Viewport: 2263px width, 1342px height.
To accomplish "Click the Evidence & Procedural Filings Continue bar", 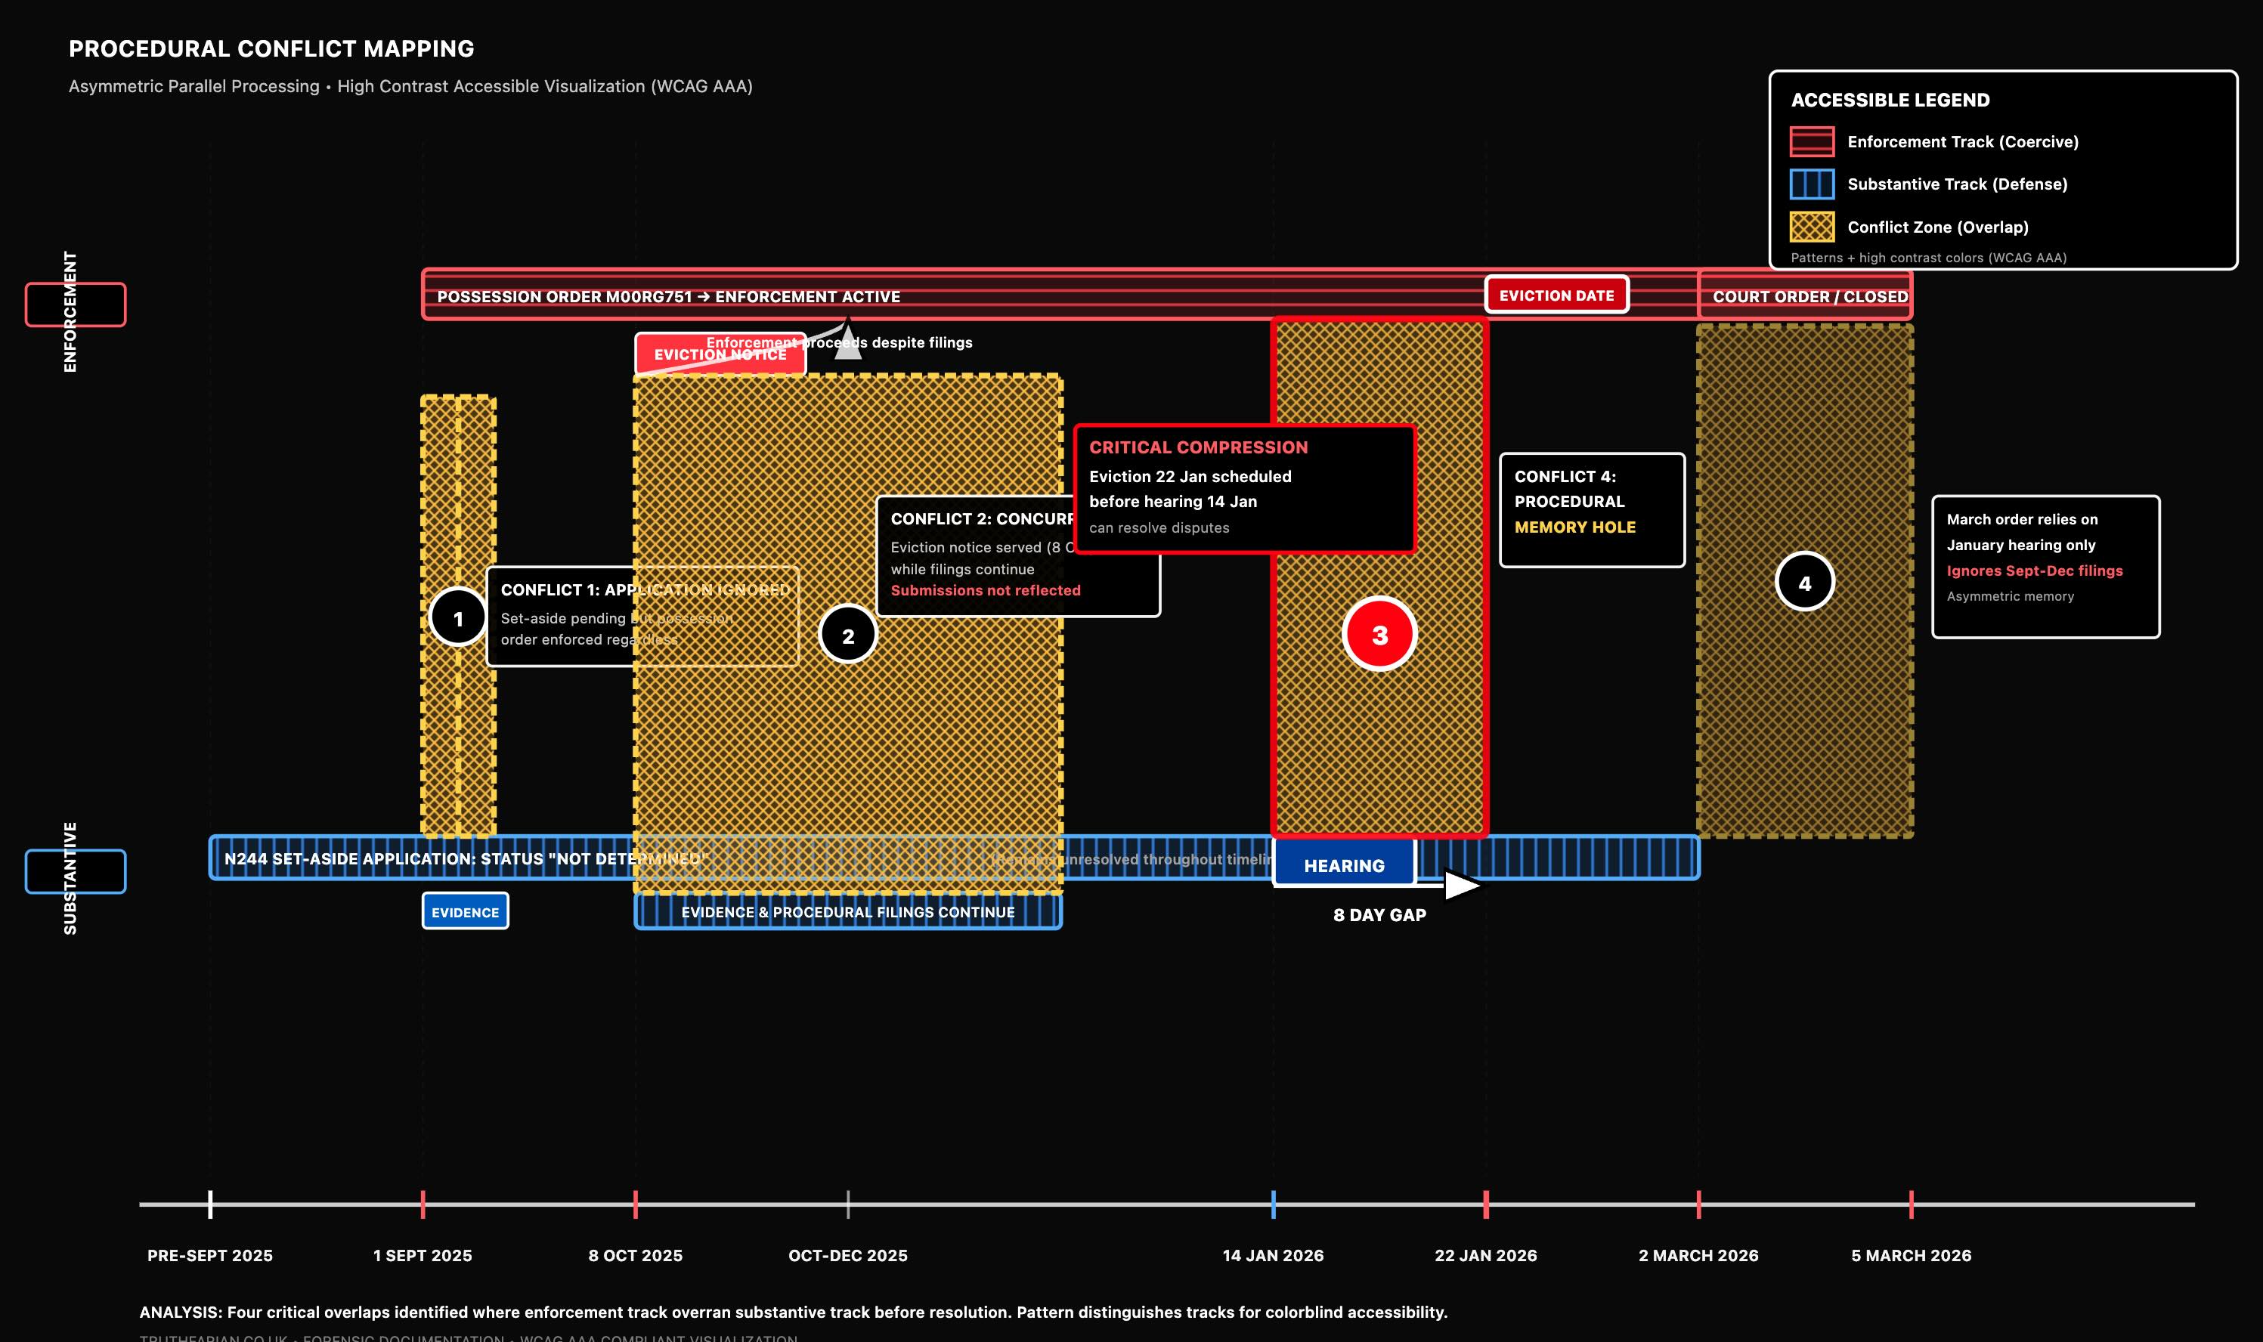I will tap(847, 913).
